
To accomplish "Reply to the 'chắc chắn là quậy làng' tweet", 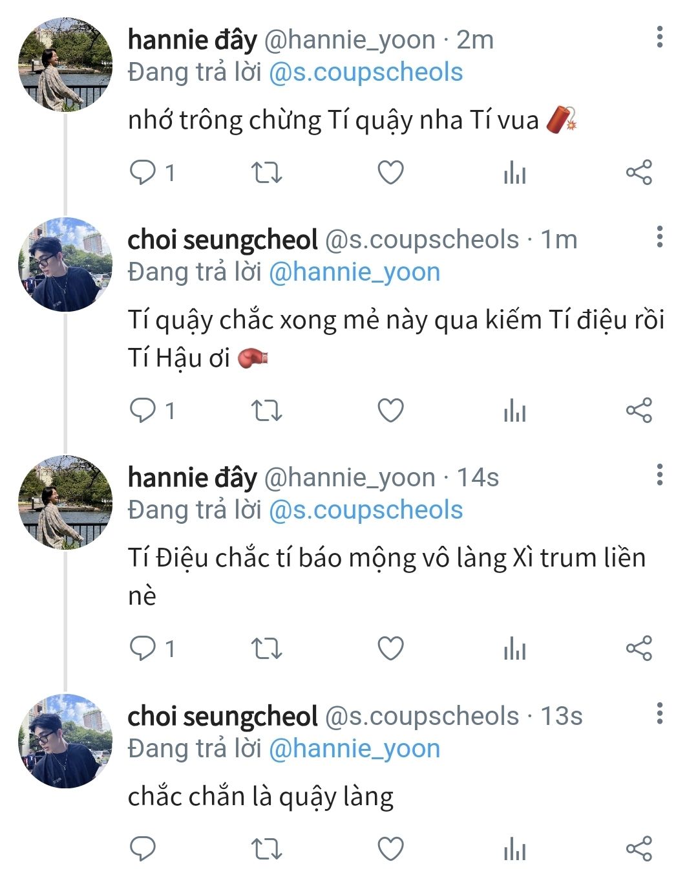I will point(143,848).
